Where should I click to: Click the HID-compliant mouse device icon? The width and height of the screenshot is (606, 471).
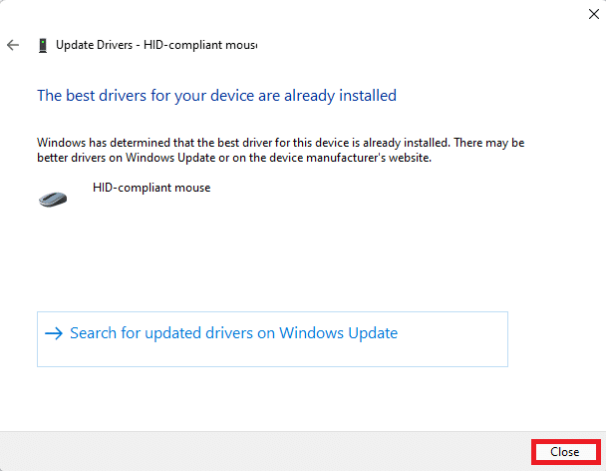click(53, 199)
